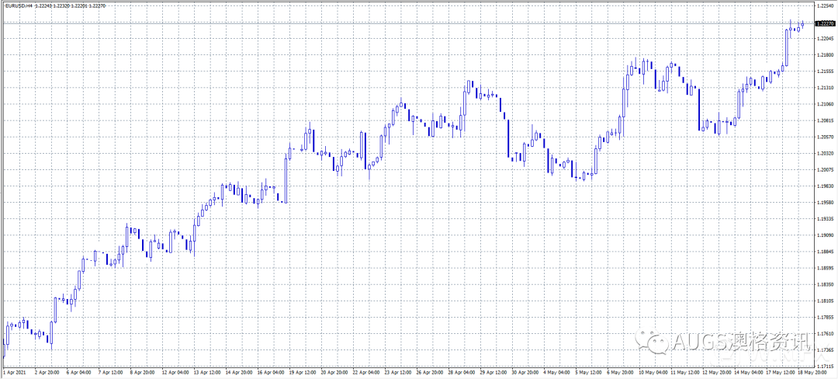Click the 18 May 20:00 time label
This screenshot has height=379, width=838.
point(812,371)
